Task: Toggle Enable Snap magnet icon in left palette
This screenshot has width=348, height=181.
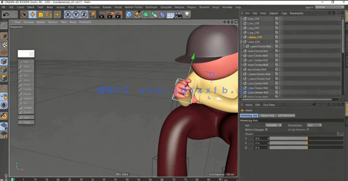Action: point(4,116)
